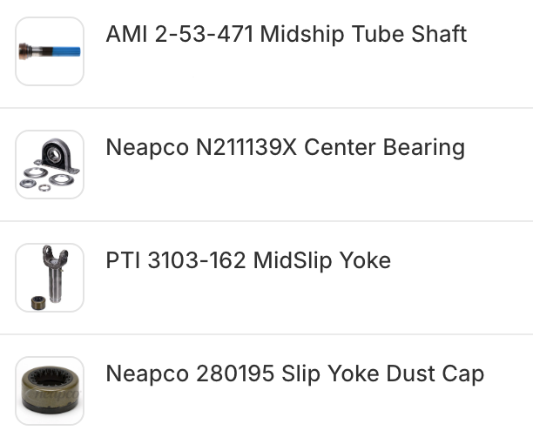Open Neapco N211139X Center Bearing link
This screenshot has height=444, width=533.
coord(285,148)
